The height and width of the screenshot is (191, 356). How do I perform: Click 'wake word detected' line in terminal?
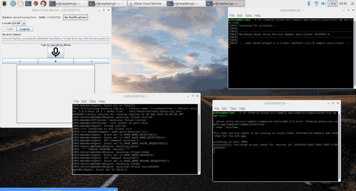point(110,132)
